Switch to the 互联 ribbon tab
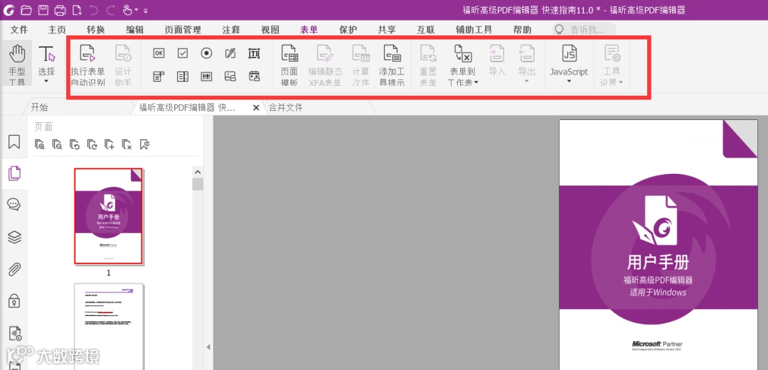Image resolution: width=768 pixels, height=370 pixels. pos(426,30)
